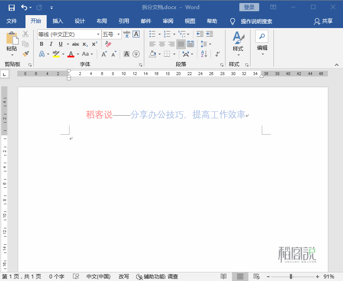Apply red font color button

pyautogui.click(x=71, y=54)
